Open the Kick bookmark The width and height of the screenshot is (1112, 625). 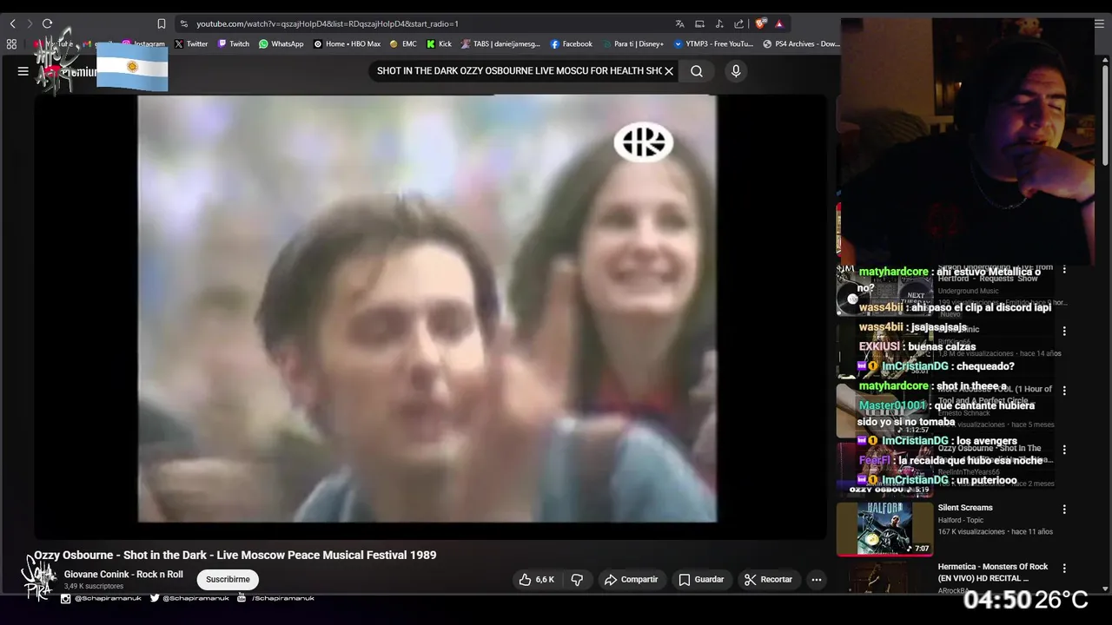pyautogui.click(x=439, y=43)
